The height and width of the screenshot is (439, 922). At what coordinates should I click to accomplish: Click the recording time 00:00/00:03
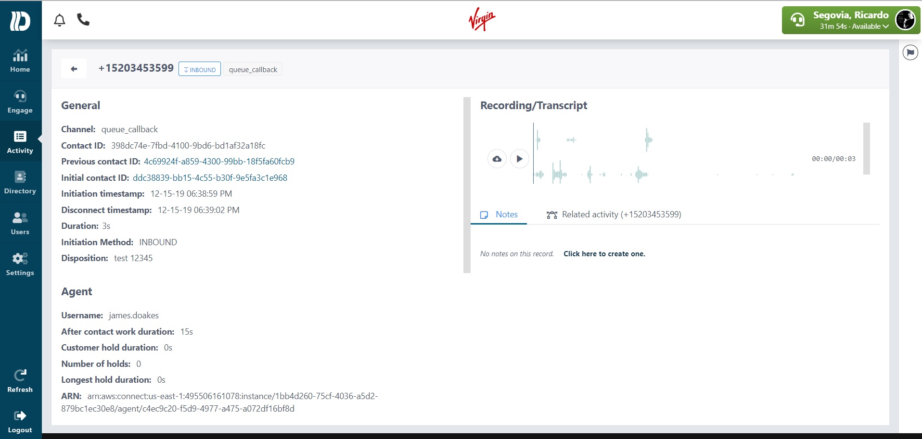(833, 159)
